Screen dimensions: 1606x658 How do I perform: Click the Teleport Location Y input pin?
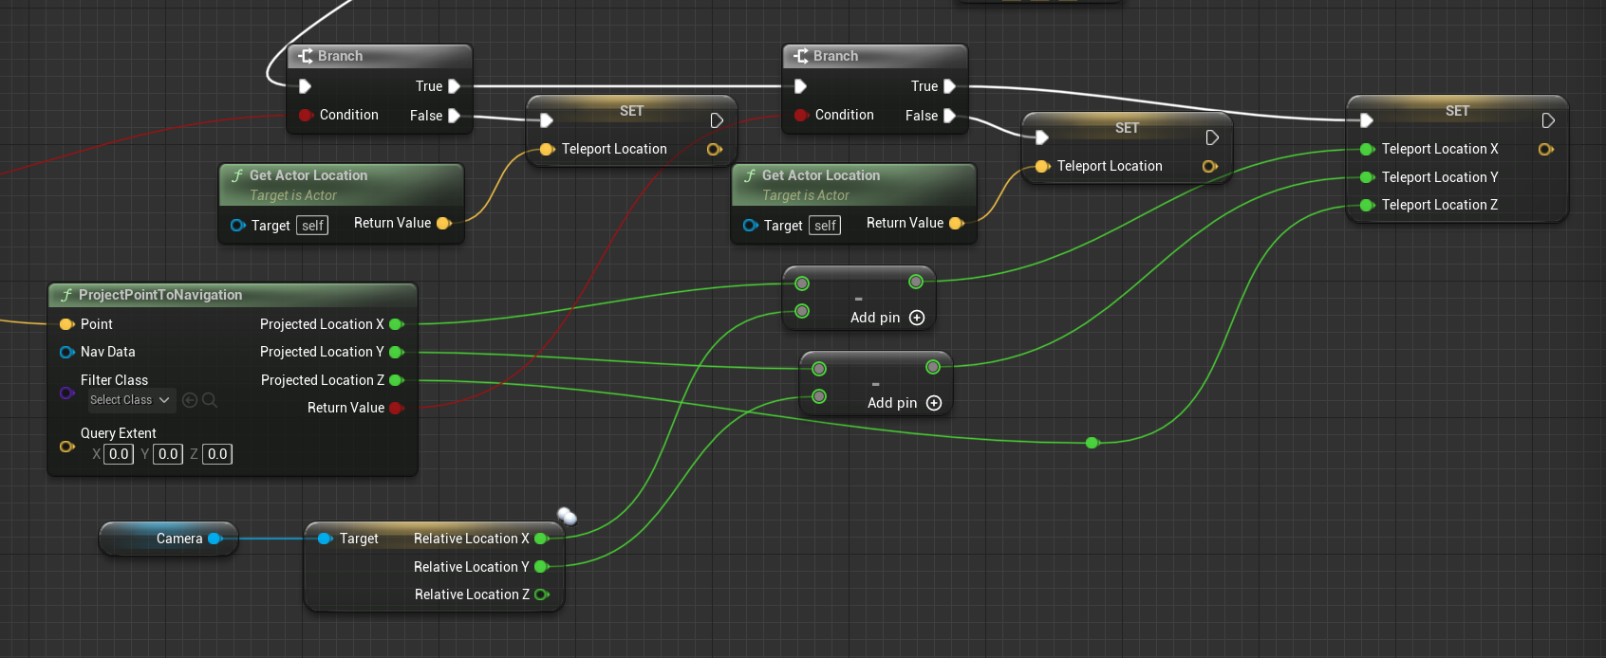pos(1367,177)
